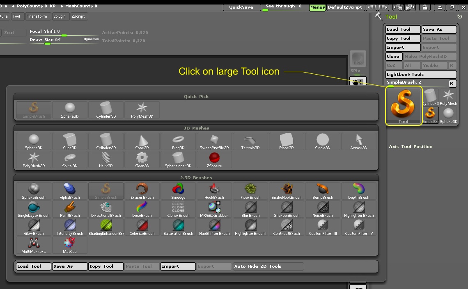Select the MRGBZGrabber tool
The width and height of the screenshot is (468, 289).
point(214,209)
